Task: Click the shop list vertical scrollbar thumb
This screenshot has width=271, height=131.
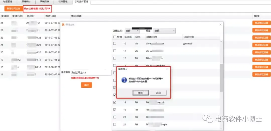Action: pos(221,78)
